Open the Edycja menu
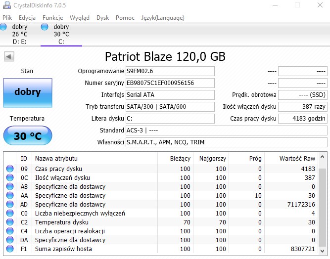 point(27,18)
